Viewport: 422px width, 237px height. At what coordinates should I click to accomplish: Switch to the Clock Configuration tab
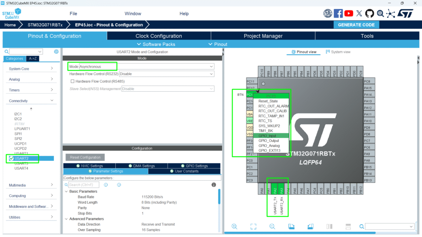coord(159,36)
